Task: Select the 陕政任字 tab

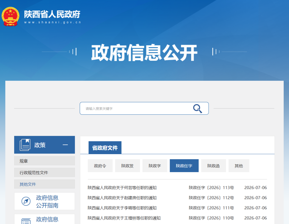Action: click(184, 166)
